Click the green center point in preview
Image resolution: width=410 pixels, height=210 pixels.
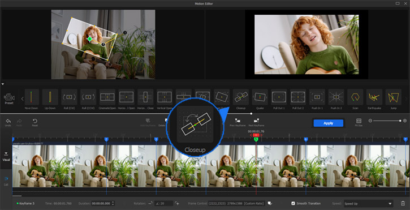click(x=90, y=38)
